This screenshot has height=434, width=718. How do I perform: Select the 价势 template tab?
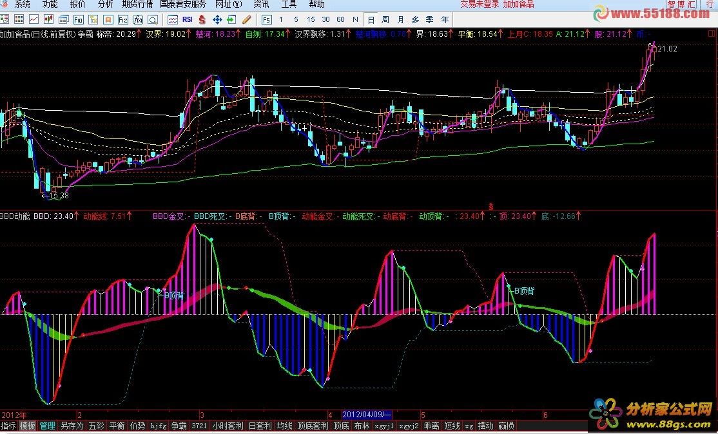pos(138,426)
